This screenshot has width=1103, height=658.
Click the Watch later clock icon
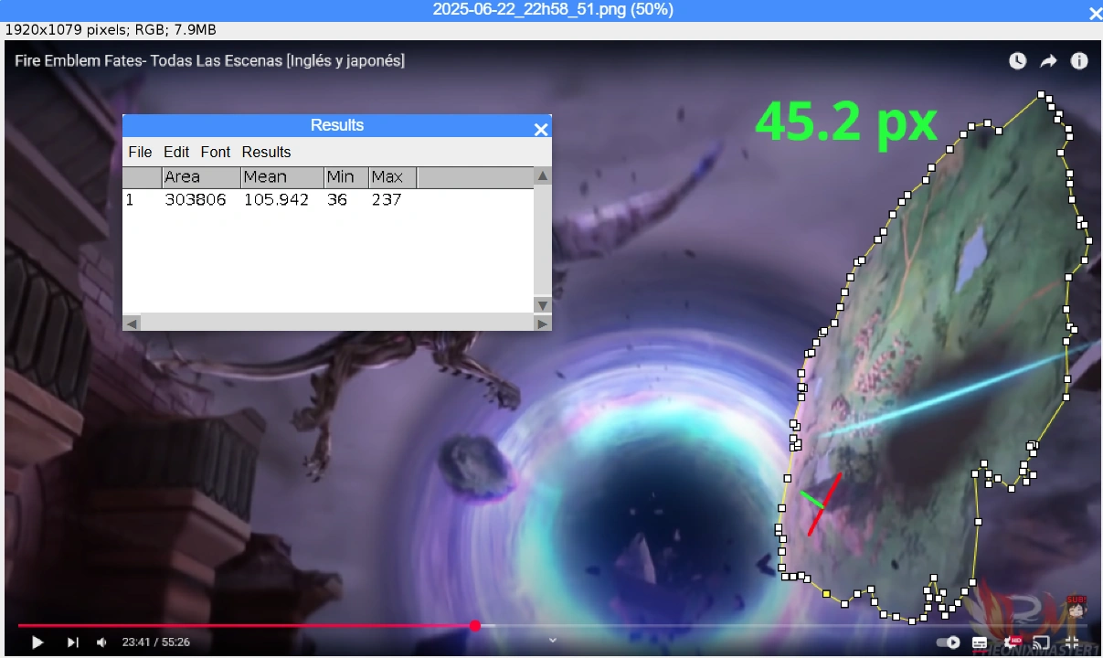point(1017,60)
